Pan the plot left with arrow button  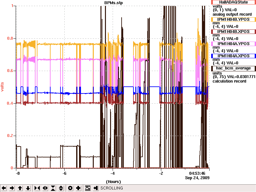4,188
